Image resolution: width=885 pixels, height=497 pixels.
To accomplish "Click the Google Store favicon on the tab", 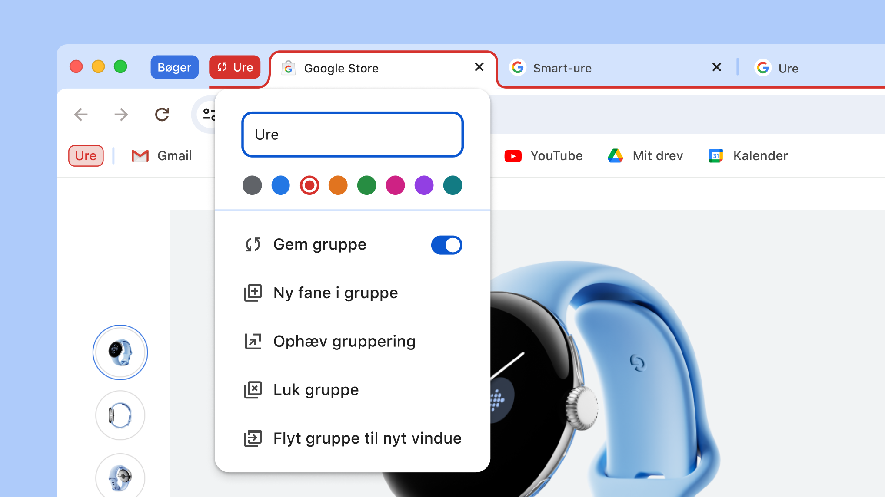I will coord(288,68).
